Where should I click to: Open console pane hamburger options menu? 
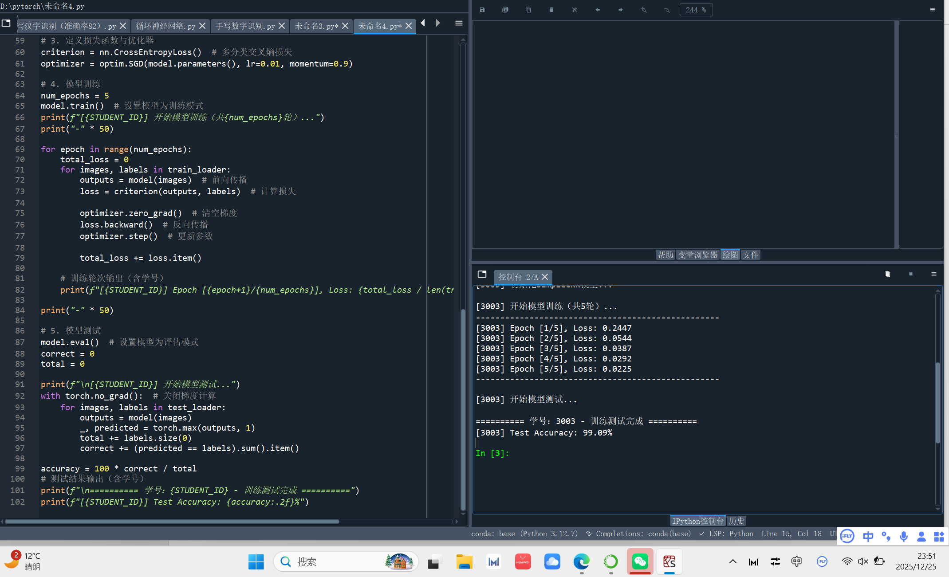coord(934,274)
